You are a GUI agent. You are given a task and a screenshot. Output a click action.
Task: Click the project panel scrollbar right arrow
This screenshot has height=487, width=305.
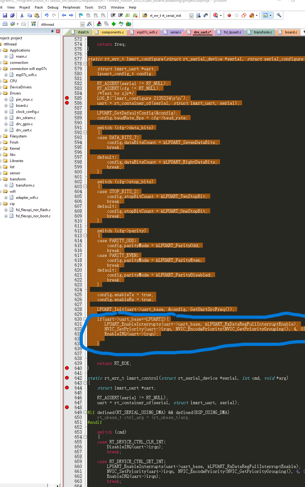(x=58, y=485)
